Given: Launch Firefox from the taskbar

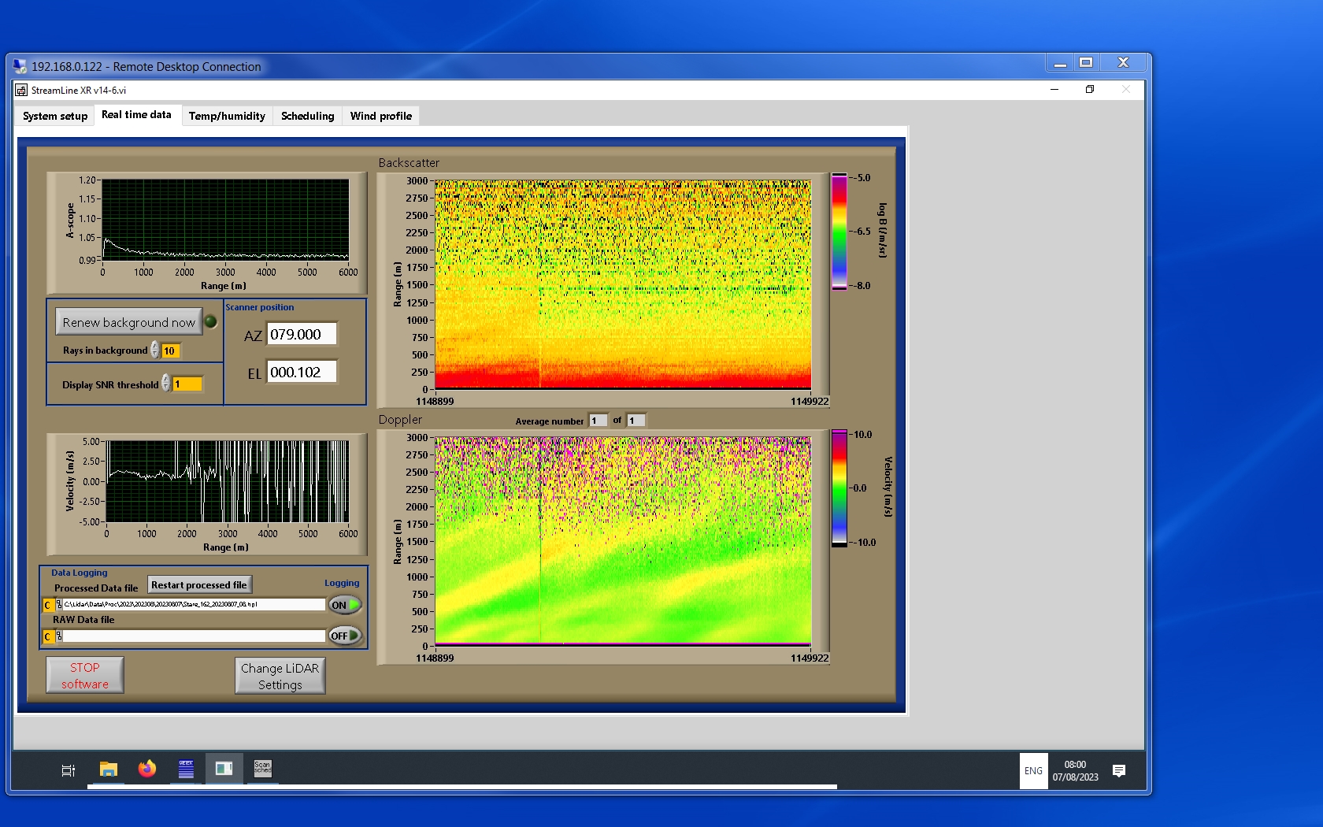Looking at the screenshot, I should tap(147, 770).
